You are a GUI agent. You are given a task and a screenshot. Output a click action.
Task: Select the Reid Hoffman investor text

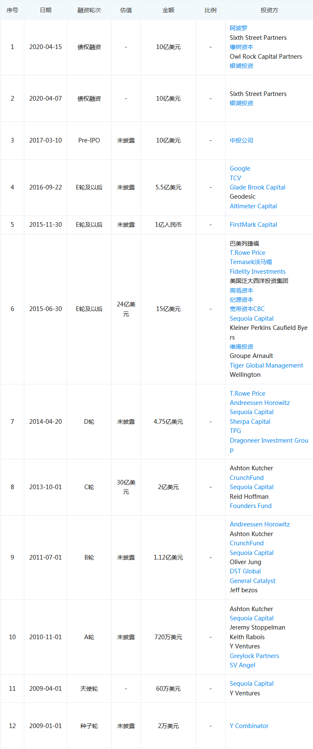[249, 497]
